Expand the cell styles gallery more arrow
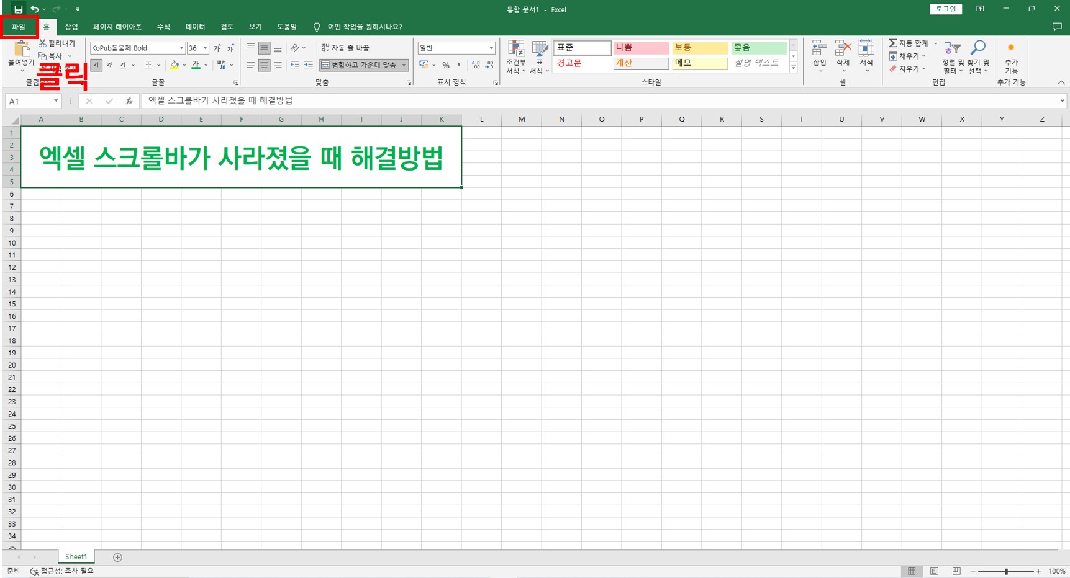 point(793,68)
